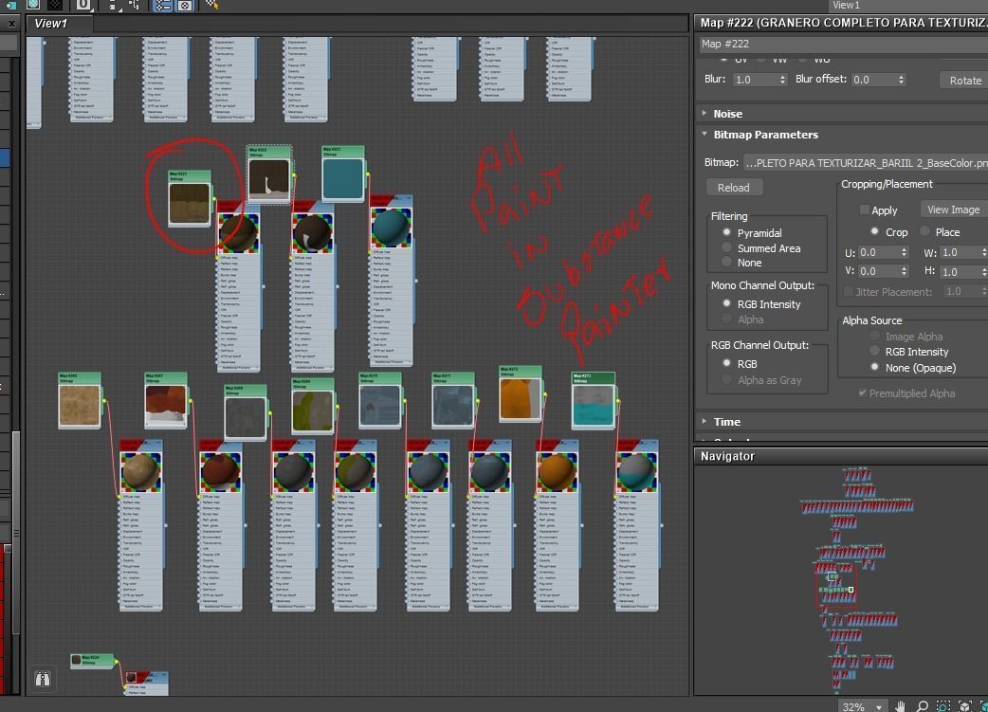Screen dimensions: 988x712
Task: Click the material ID channel icon
Action: click(83, 5)
